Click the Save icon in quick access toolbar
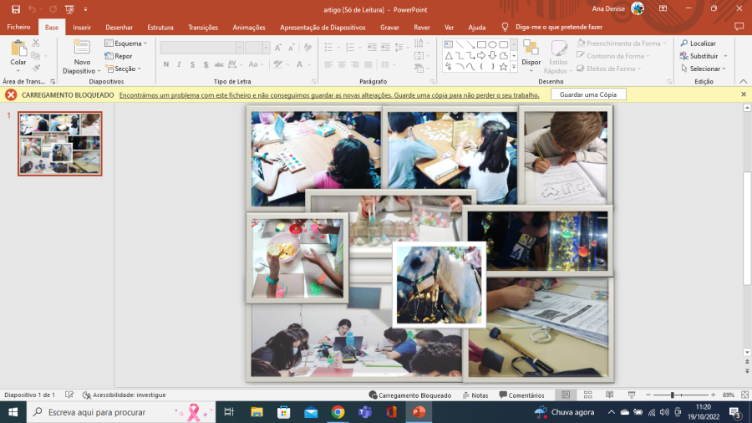This screenshot has height=423, width=752. [x=16, y=9]
